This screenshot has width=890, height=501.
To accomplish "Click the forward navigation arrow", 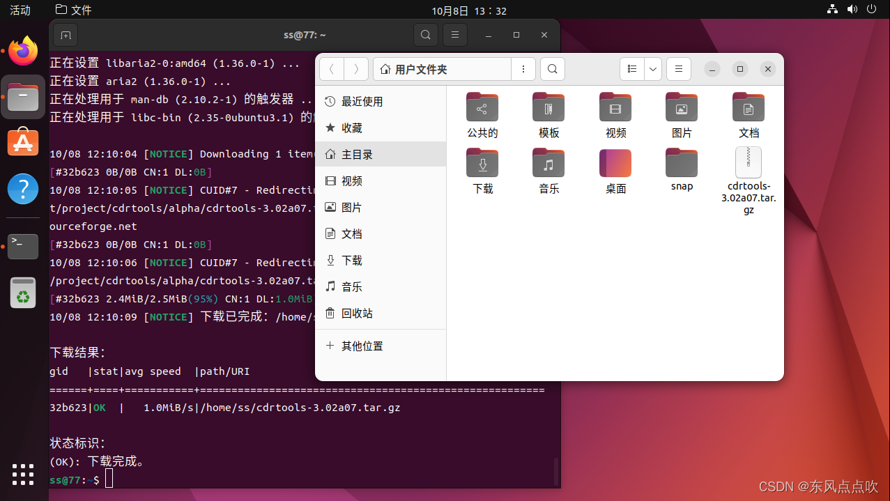I will [355, 69].
